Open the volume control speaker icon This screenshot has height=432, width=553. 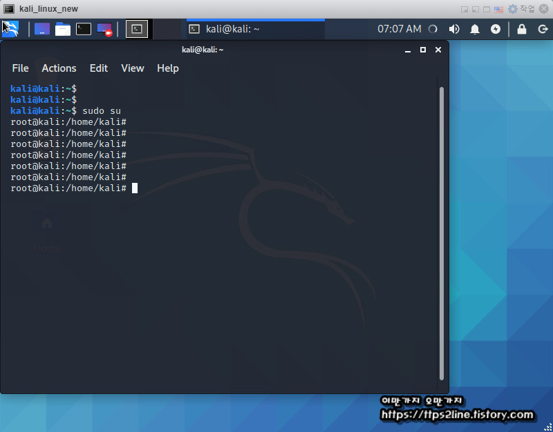[x=454, y=29]
